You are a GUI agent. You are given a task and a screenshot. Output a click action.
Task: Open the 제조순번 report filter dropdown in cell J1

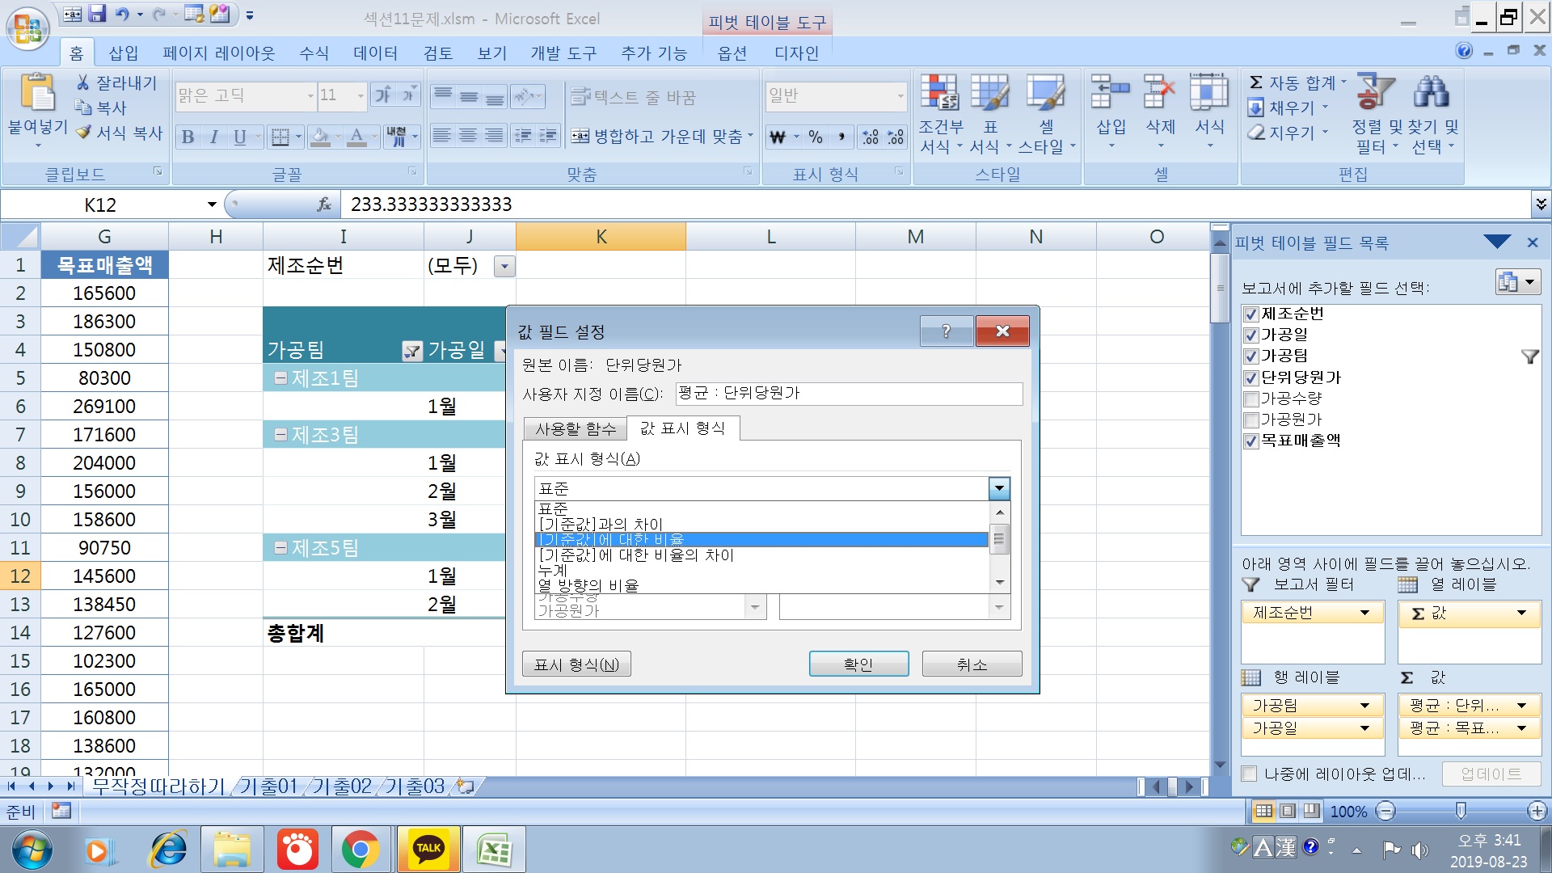click(x=504, y=266)
